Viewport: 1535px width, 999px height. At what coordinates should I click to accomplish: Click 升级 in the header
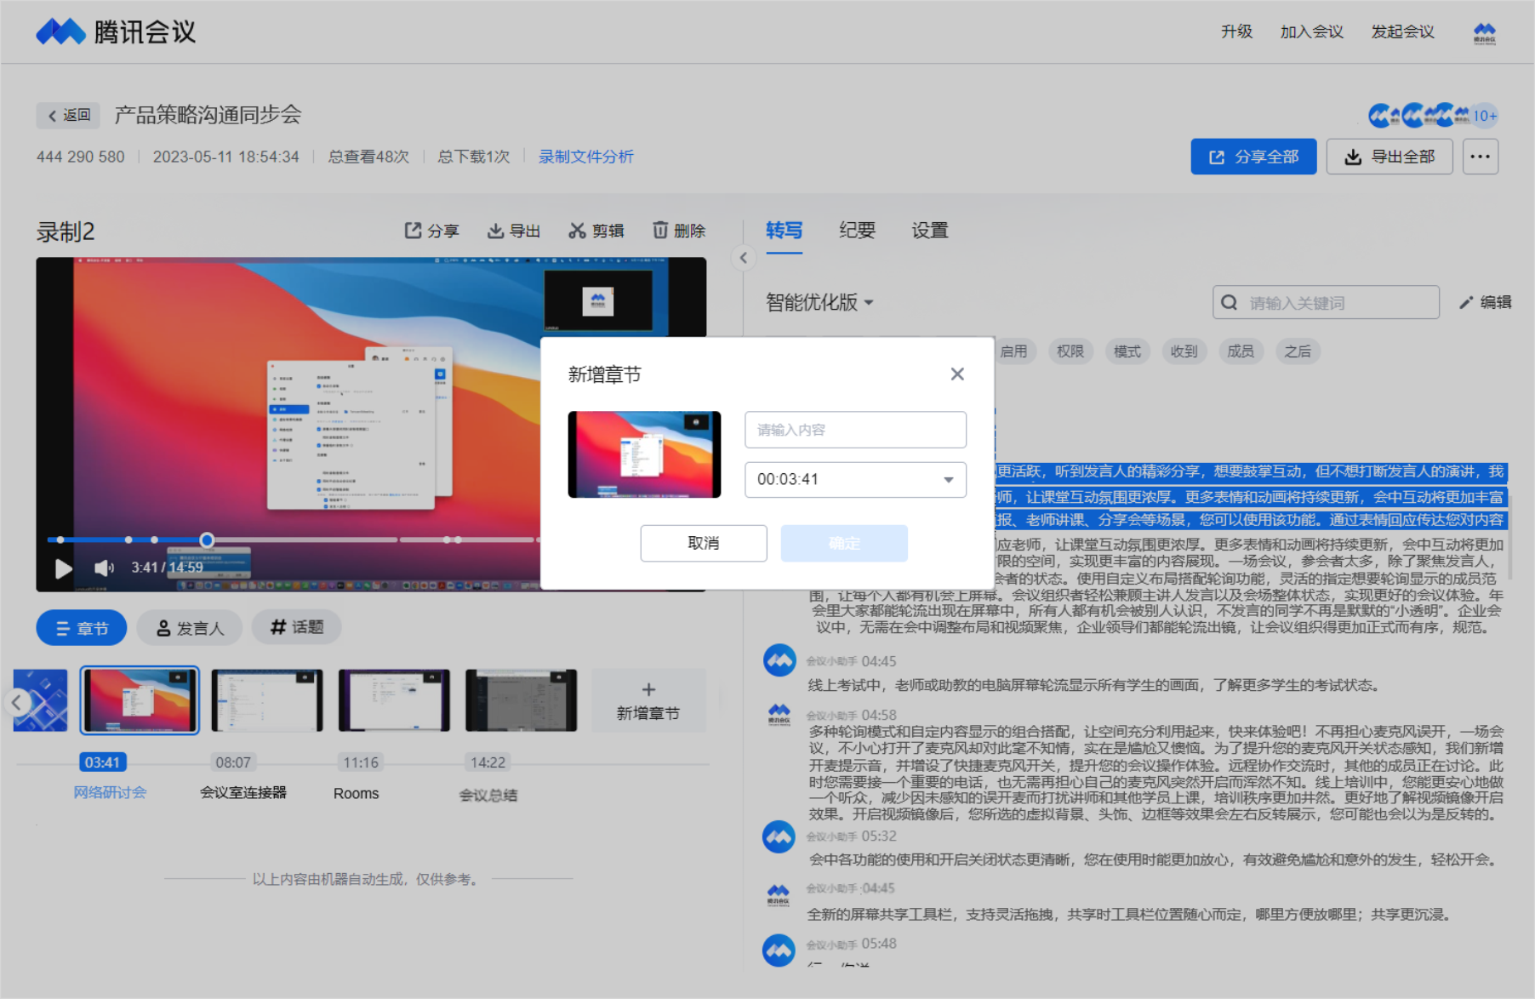pyautogui.click(x=1236, y=32)
